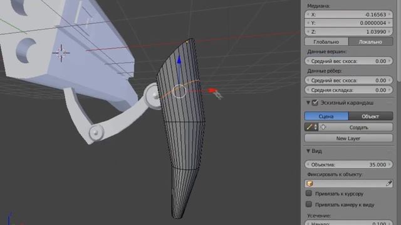Click the blue Z-axis gizmo arrow
Viewport: 401px width, 225px height.
(179, 61)
